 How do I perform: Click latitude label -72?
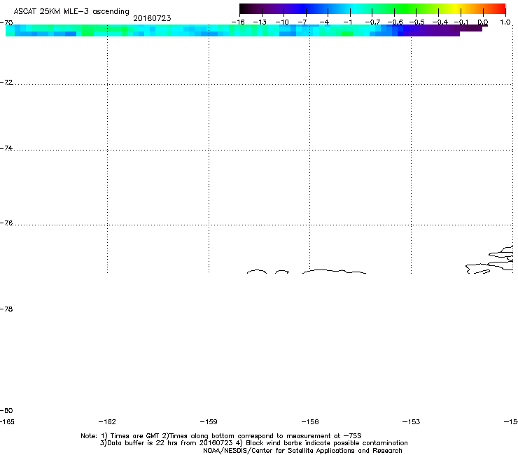[6, 83]
